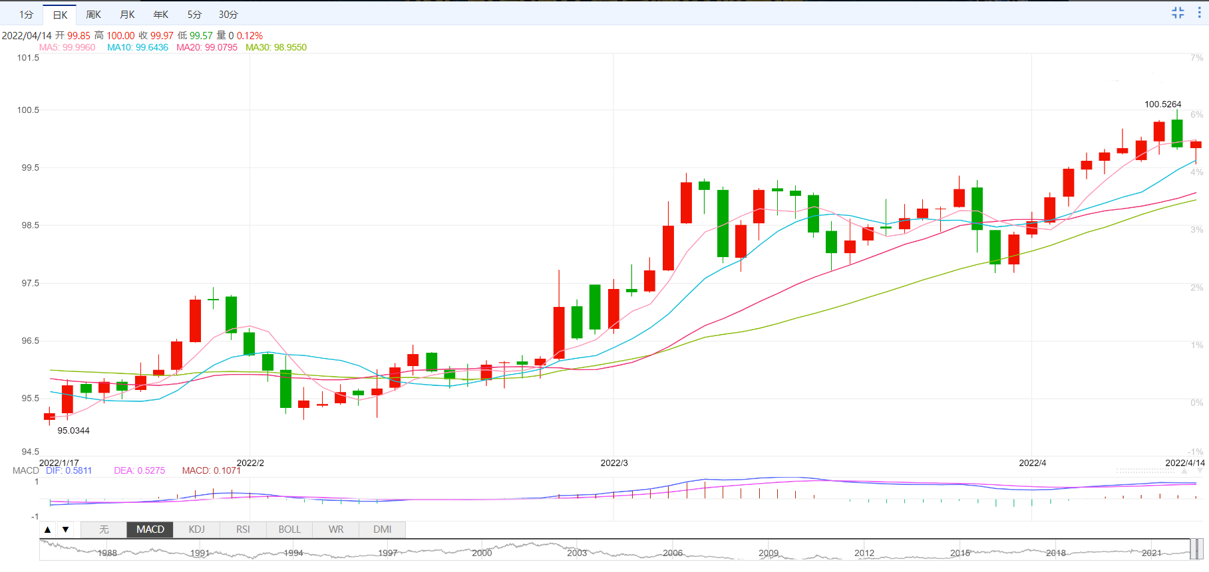Switch to the 1分 chart tab
The width and height of the screenshot is (1209, 572).
tap(26, 15)
